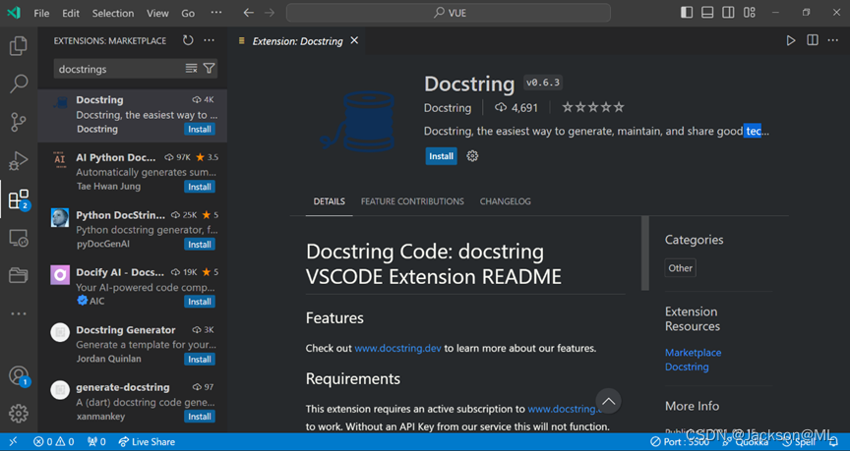Run the play icon in editor toolbar
Screen dimensions: 850x451
pos(791,40)
